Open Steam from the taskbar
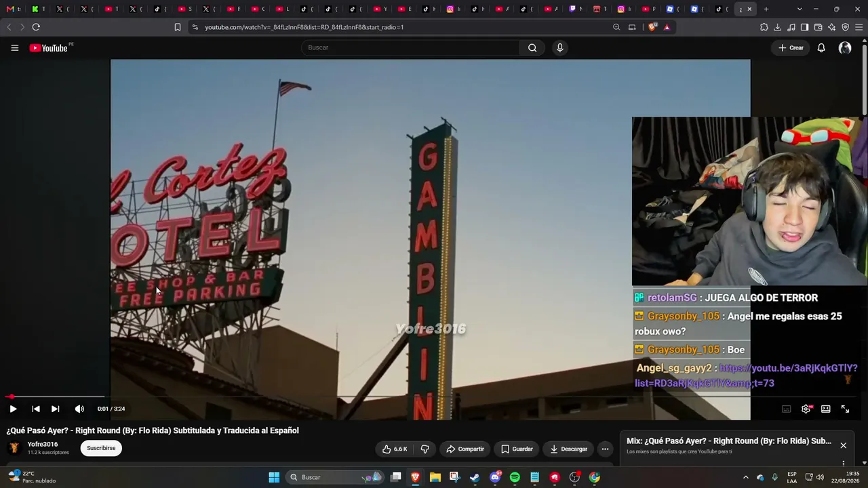 pos(475,477)
